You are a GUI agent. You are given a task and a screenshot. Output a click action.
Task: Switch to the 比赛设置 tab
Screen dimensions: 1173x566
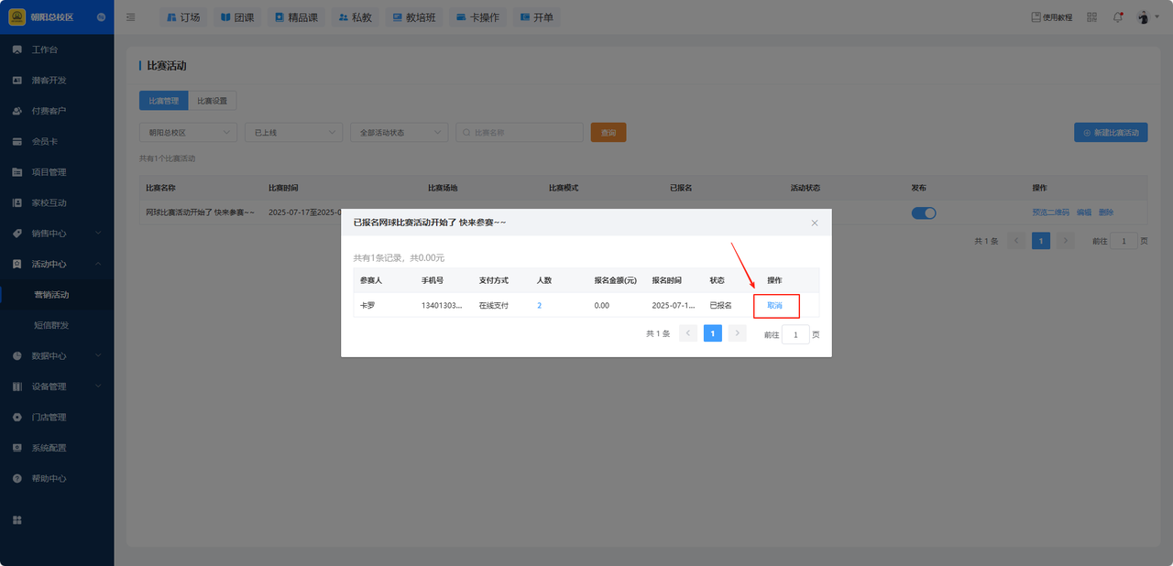click(x=212, y=101)
